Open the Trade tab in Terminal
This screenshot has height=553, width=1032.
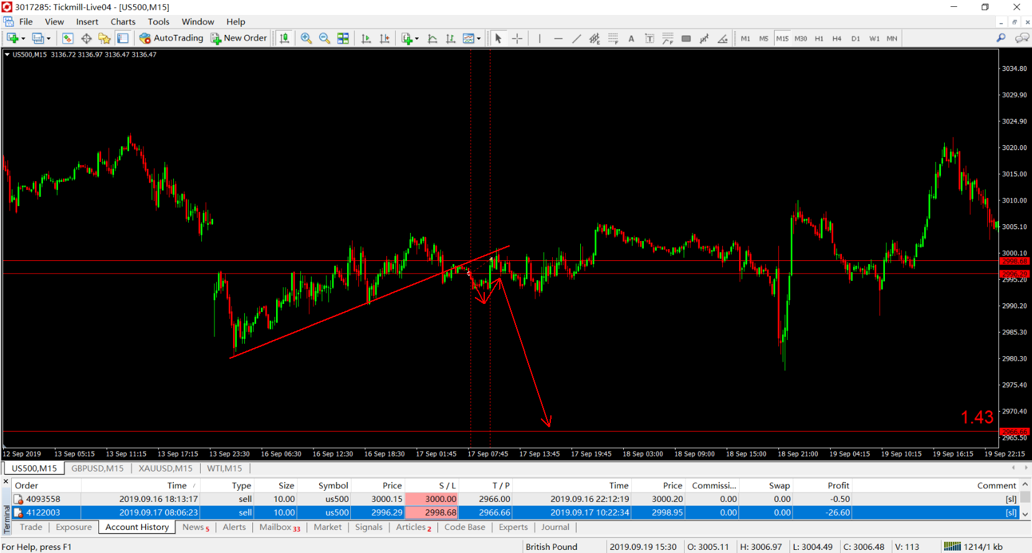point(31,527)
